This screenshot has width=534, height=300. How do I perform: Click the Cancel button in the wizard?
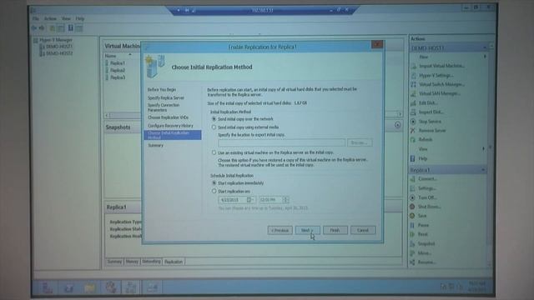363,230
